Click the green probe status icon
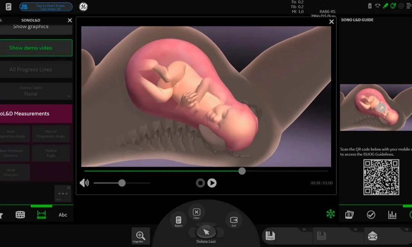This screenshot has width=412, height=247. [x=385, y=6]
